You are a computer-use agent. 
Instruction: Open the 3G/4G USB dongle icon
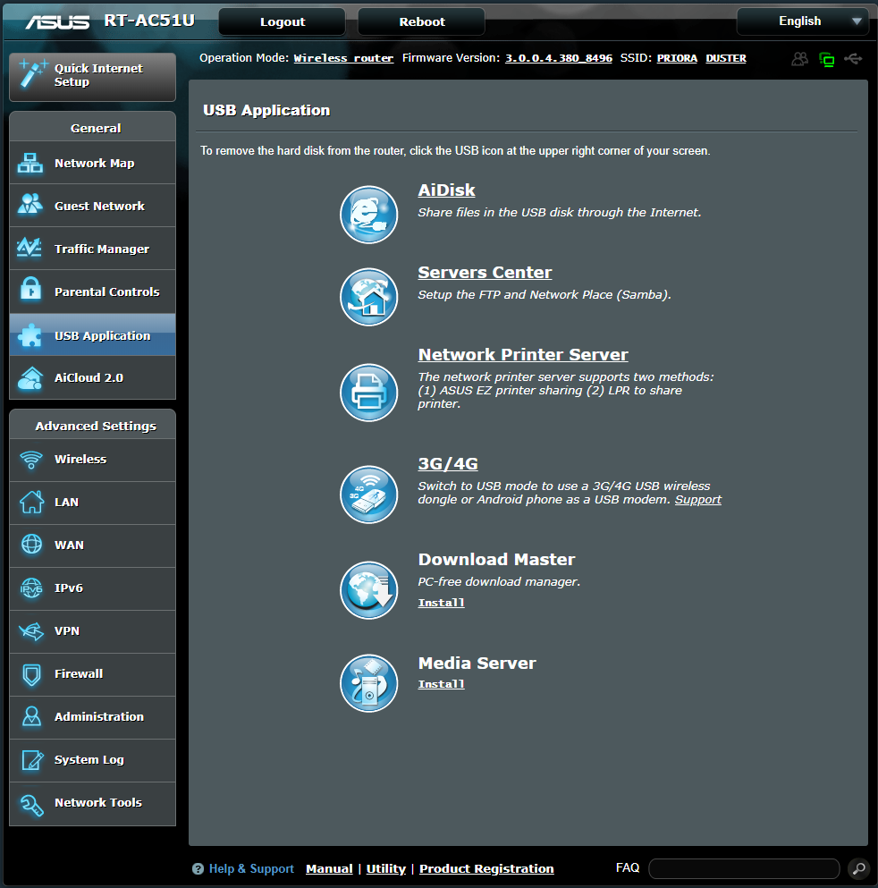[x=368, y=495]
